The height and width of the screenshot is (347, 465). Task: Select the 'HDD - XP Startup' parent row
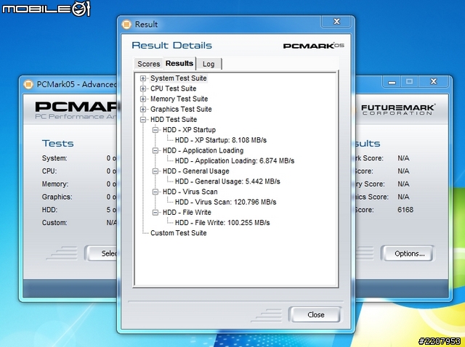(x=189, y=130)
